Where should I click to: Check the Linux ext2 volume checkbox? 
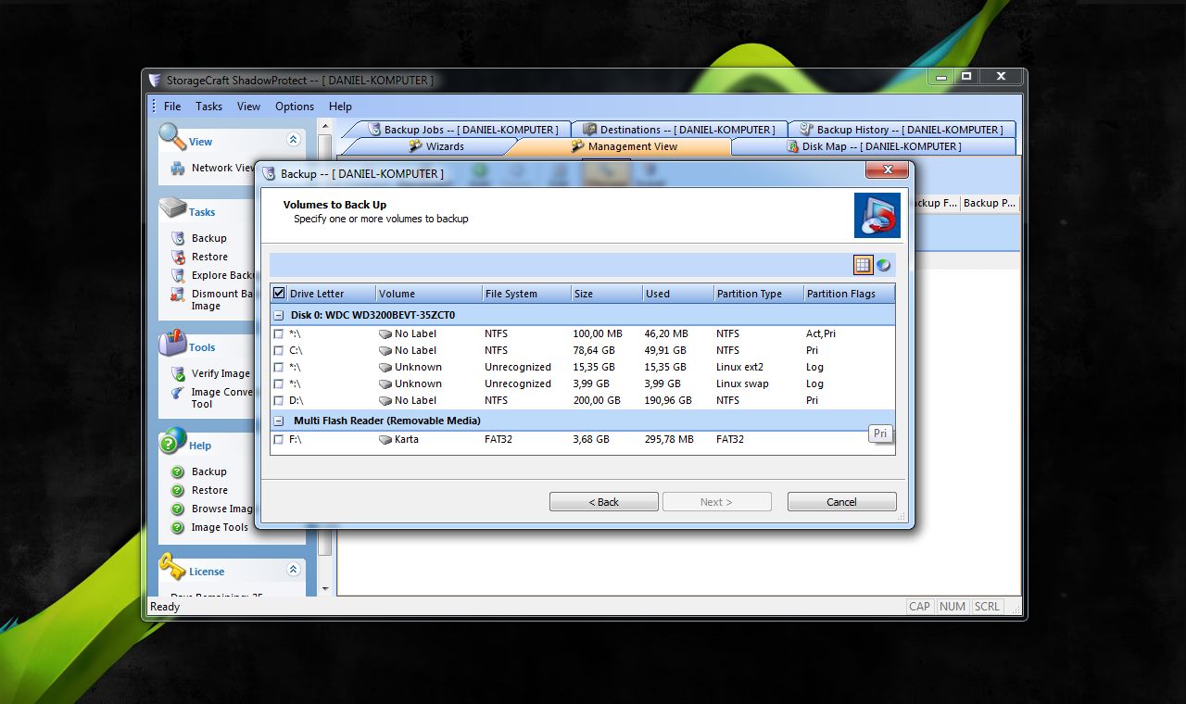[x=278, y=367]
